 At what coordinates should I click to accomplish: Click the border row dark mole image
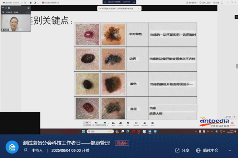pyautogui.click(x=87, y=59)
